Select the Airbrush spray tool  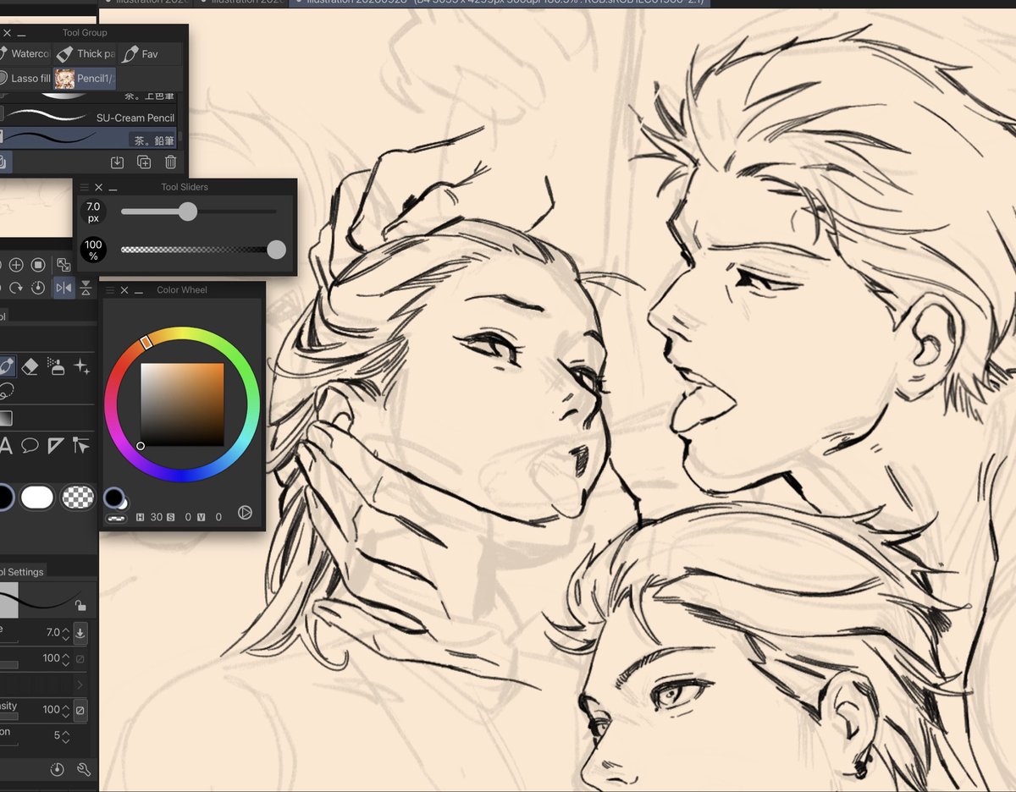pyautogui.click(x=56, y=366)
